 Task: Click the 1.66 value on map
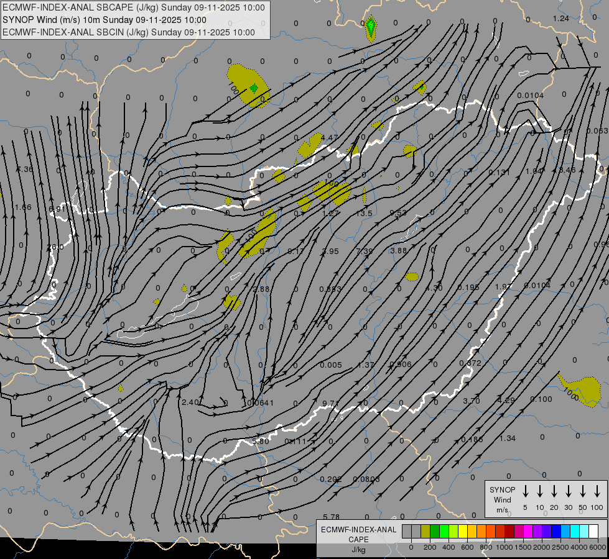pyautogui.click(x=23, y=207)
